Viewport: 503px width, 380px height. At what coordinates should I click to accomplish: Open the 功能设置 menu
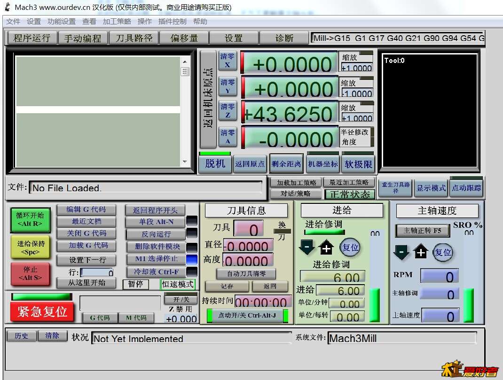61,22
